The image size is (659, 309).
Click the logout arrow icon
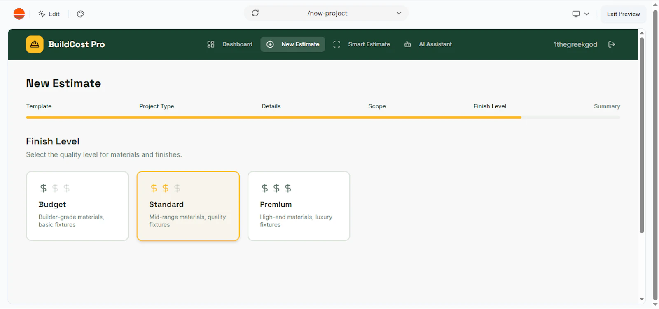pyautogui.click(x=612, y=44)
